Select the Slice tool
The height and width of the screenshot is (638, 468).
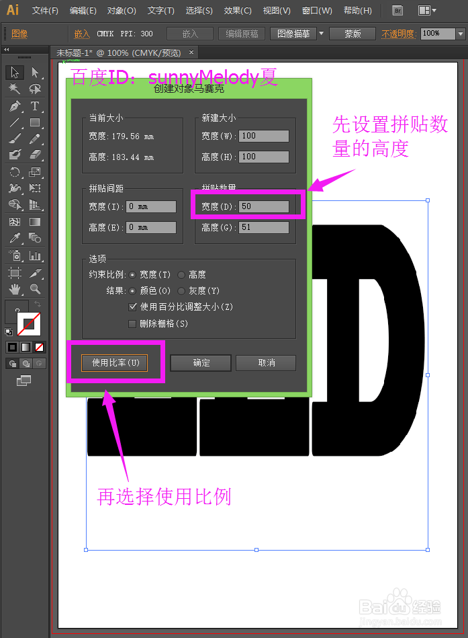pos(35,273)
